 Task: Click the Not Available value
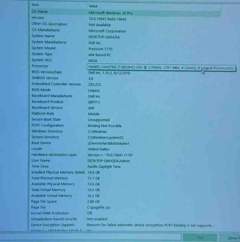(100, 25)
